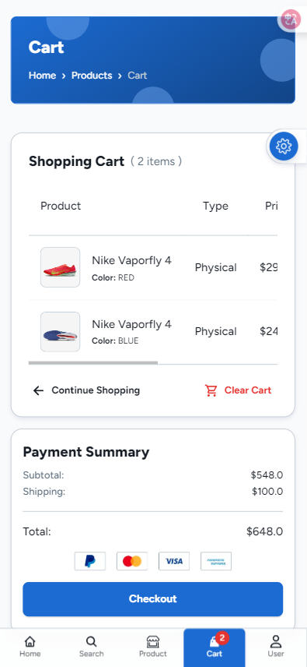This screenshot has width=307, height=667.
Task: Go to Products in the breadcrumb
Action: (x=92, y=76)
